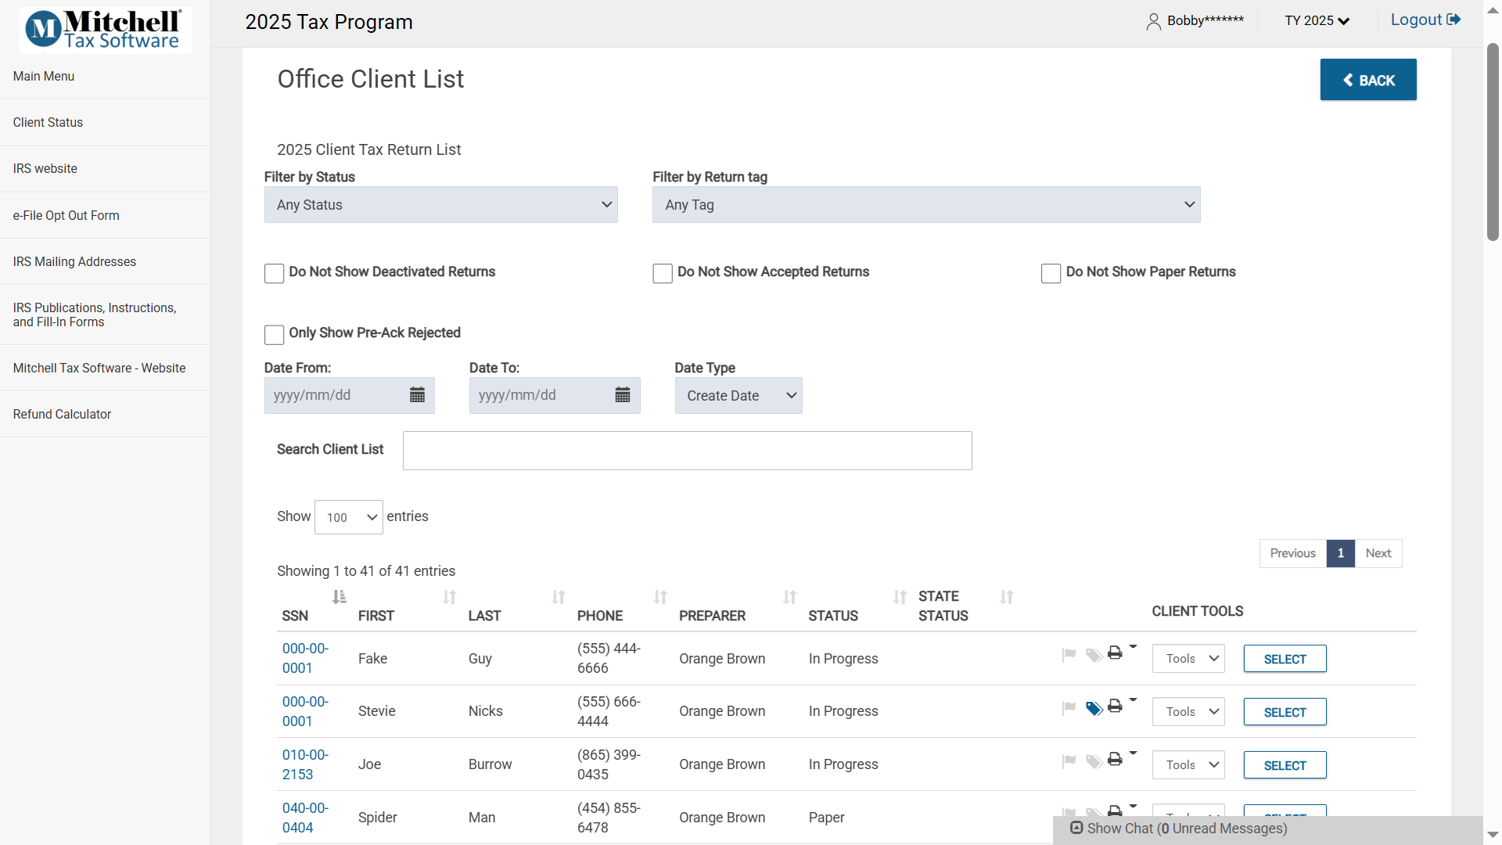Screen dimensions: 1502x845
Task: Enable Do Not Show Deactivated Returns
Action: (x=274, y=273)
